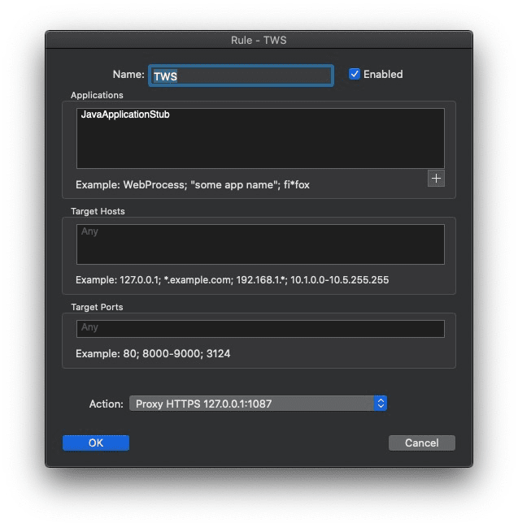Image resolution: width=518 pixels, height=527 pixels.
Task: Focus the Name field containing TWS
Action: [241, 76]
